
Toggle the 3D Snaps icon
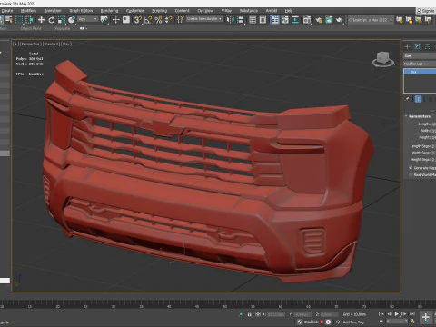click(x=138, y=20)
